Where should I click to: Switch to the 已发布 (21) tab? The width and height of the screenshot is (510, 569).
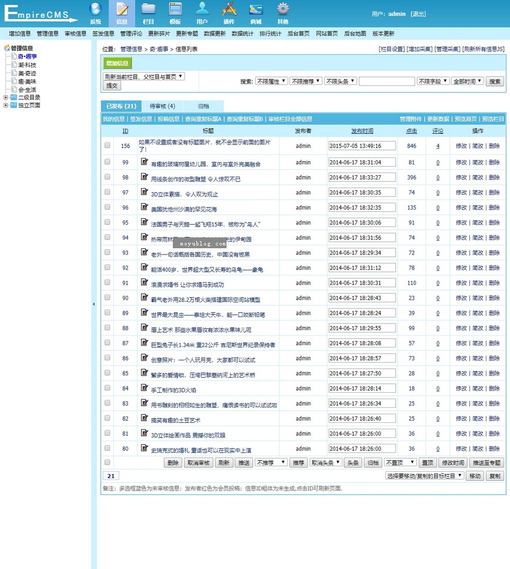click(121, 106)
